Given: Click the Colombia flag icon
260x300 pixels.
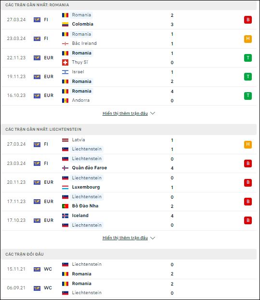Looking at the screenshot, I should pos(65,24).
